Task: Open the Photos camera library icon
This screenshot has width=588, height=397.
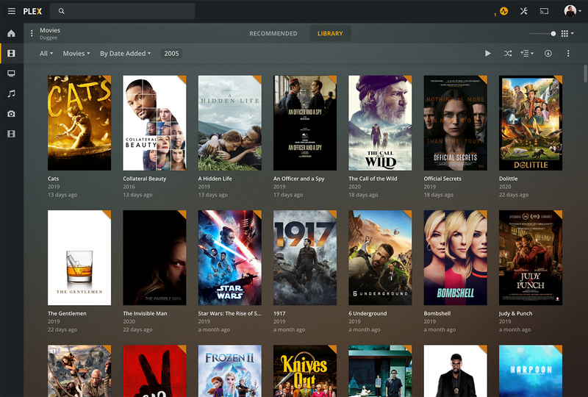Action: click(x=11, y=114)
